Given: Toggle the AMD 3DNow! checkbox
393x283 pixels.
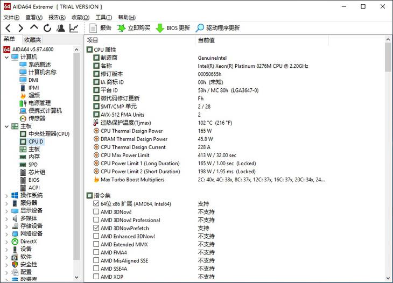Looking at the screenshot, I should pos(96,211).
